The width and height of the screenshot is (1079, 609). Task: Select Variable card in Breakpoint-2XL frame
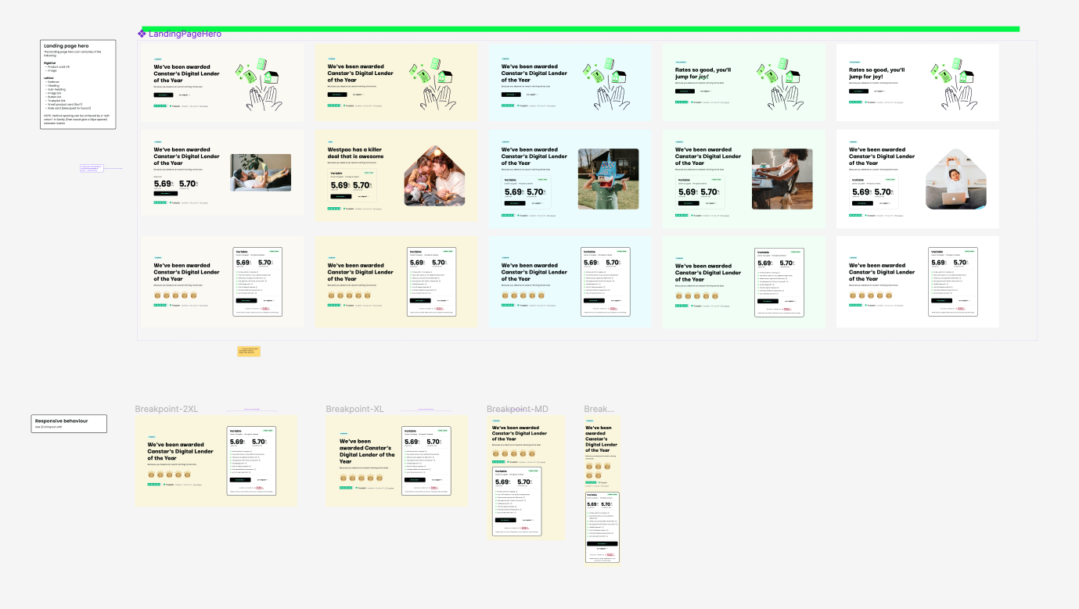click(x=252, y=460)
